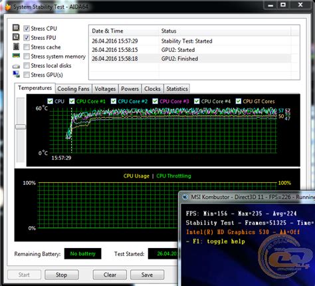This screenshot has height=286, width=315.
Task: Hide the CPU GT Cores temperature line
Action: [239, 101]
